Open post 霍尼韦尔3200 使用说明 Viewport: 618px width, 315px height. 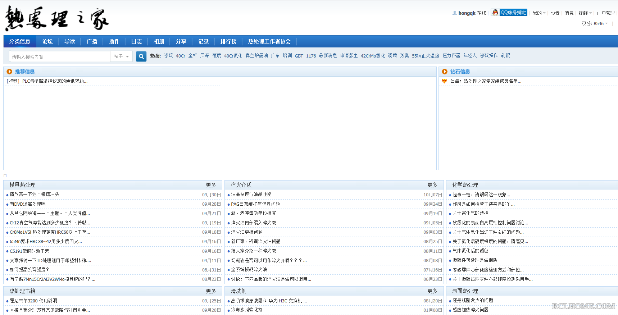[33, 301]
